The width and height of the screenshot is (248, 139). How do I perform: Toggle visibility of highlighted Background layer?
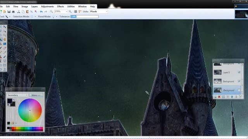[x=239, y=90]
